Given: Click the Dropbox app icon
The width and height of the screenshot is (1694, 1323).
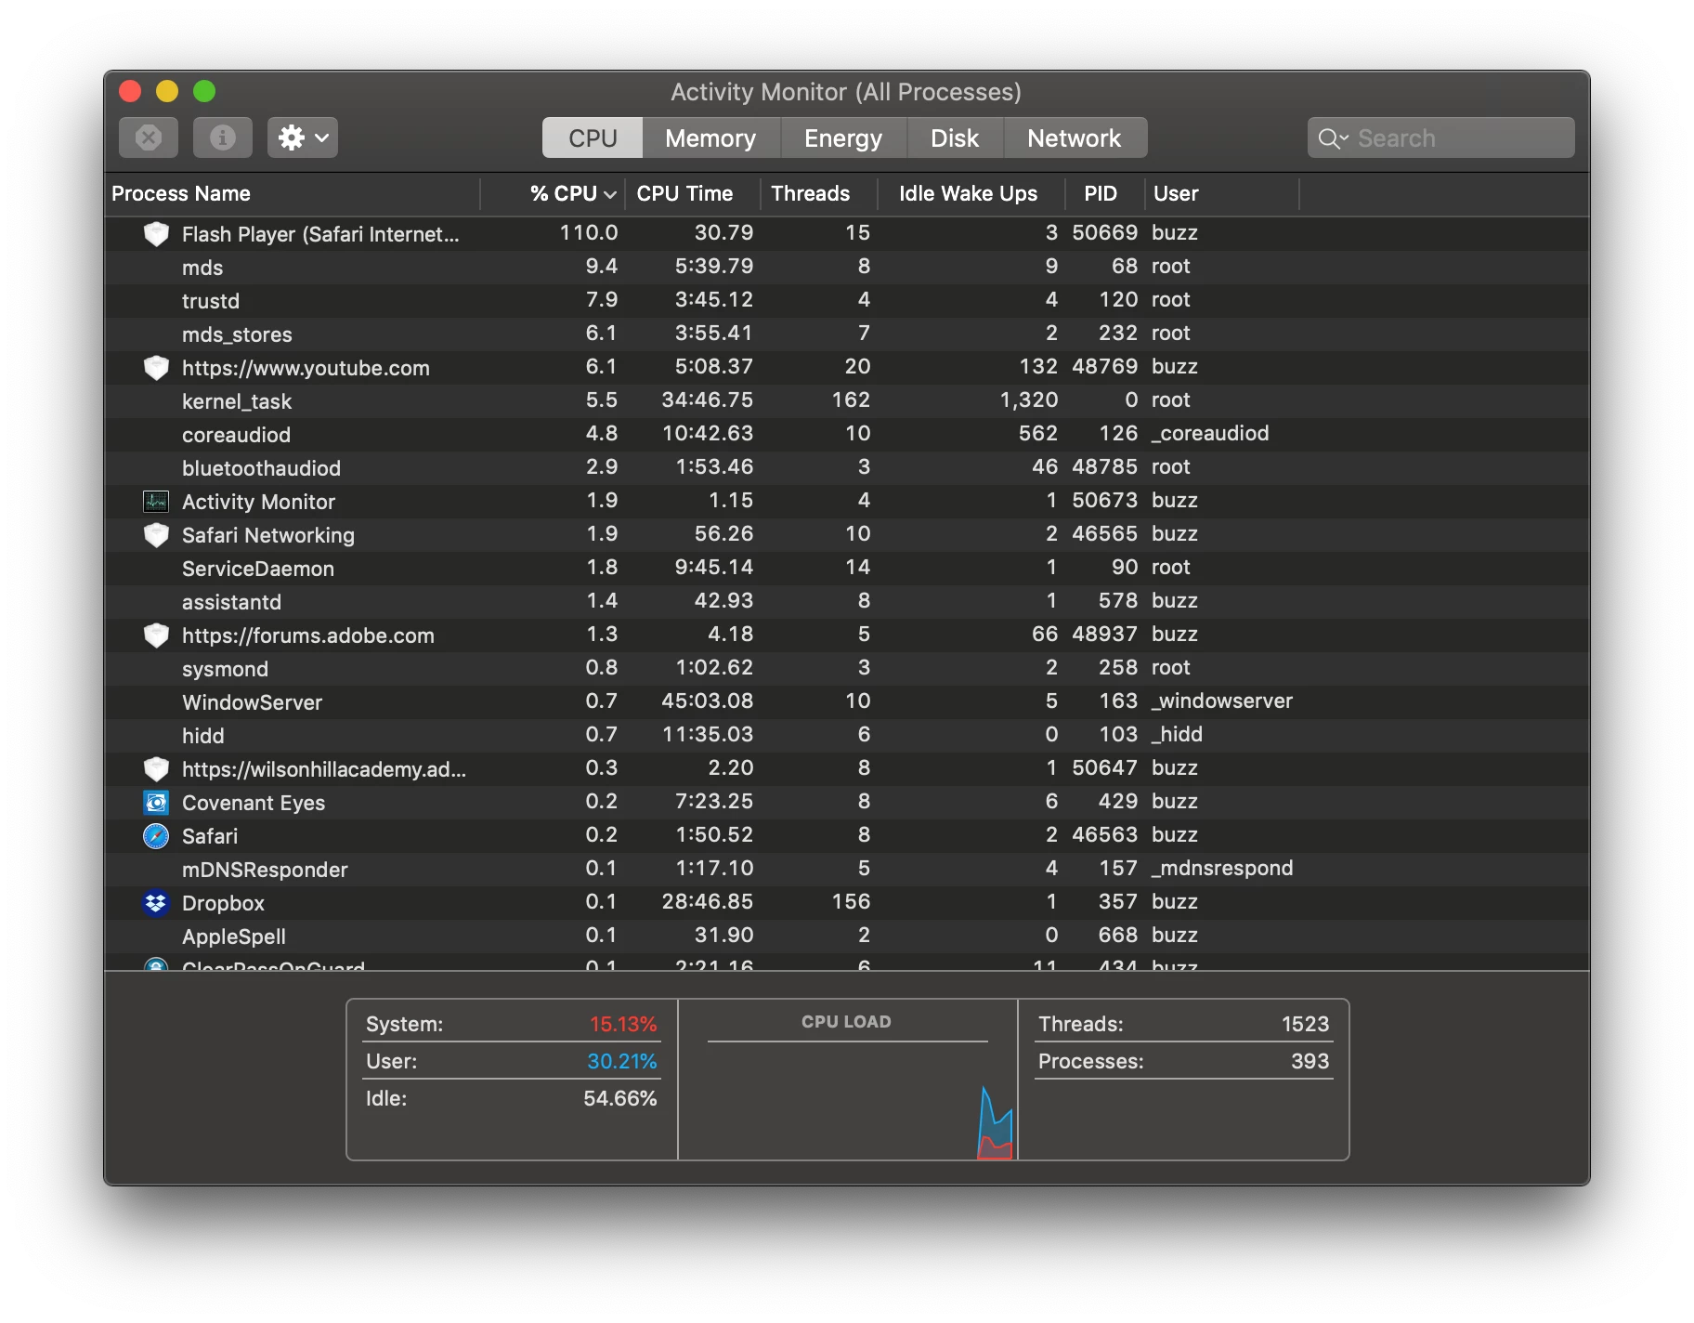Looking at the screenshot, I should [x=156, y=903].
